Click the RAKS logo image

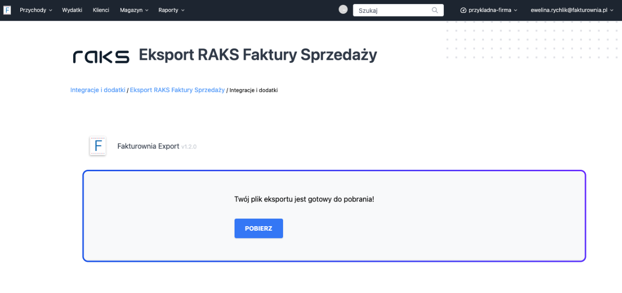click(x=101, y=56)
